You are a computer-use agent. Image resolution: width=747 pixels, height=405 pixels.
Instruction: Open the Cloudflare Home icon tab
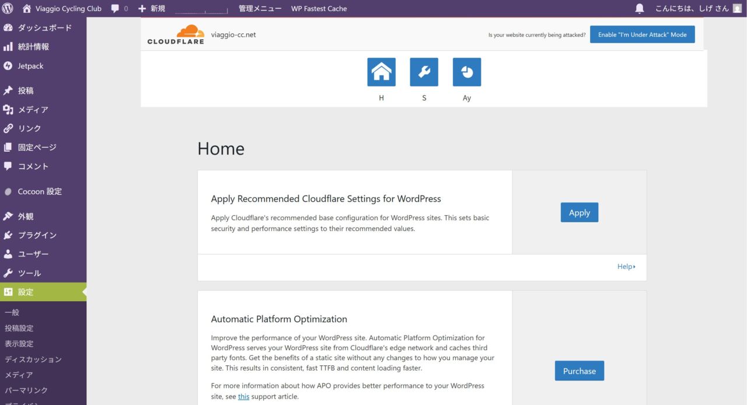[x=381, y=72]
